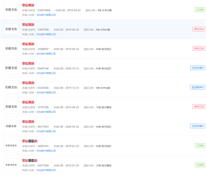Select registration number text 43256506
Viewport: 206px width, 175px height.
pyautogui.click(x=43, y=88)
